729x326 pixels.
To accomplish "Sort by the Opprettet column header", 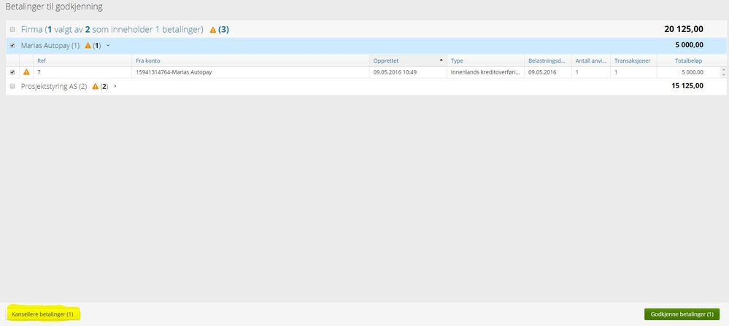I will coord(408,61).
